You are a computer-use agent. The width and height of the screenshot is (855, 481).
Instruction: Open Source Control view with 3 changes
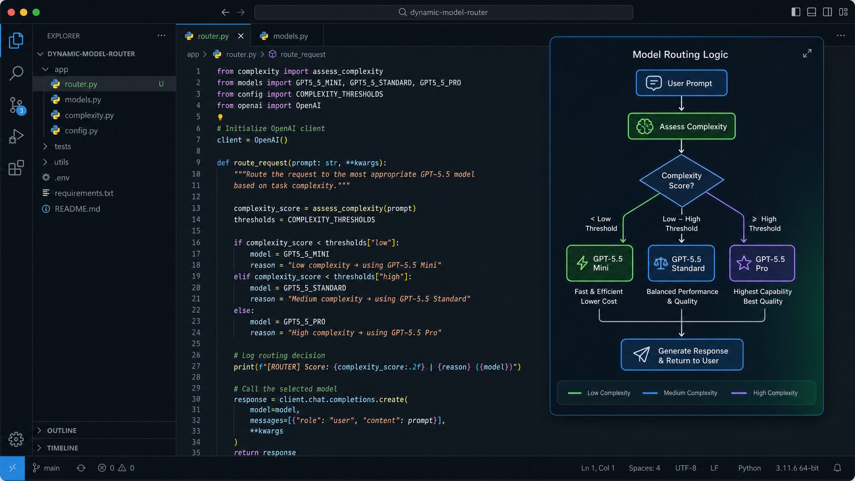pos(17,106)
